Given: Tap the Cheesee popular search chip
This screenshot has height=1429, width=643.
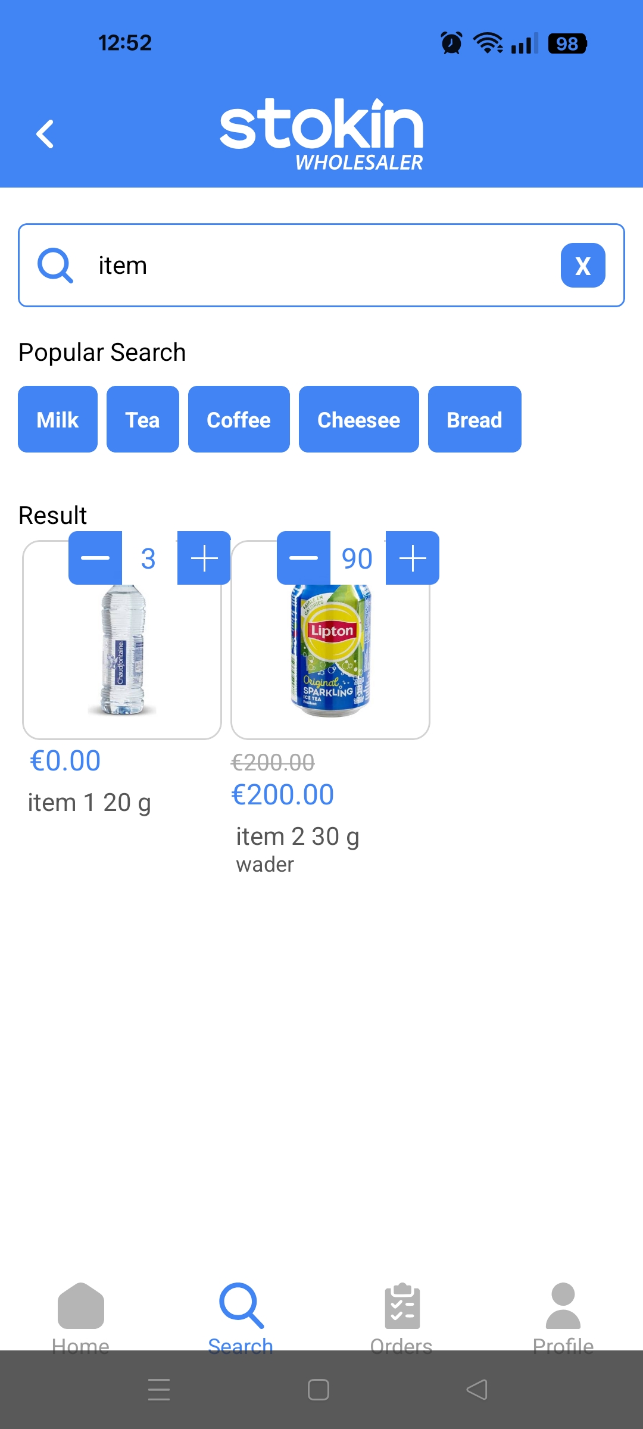Looking at the screenshot, I should [x=358, y=420].
